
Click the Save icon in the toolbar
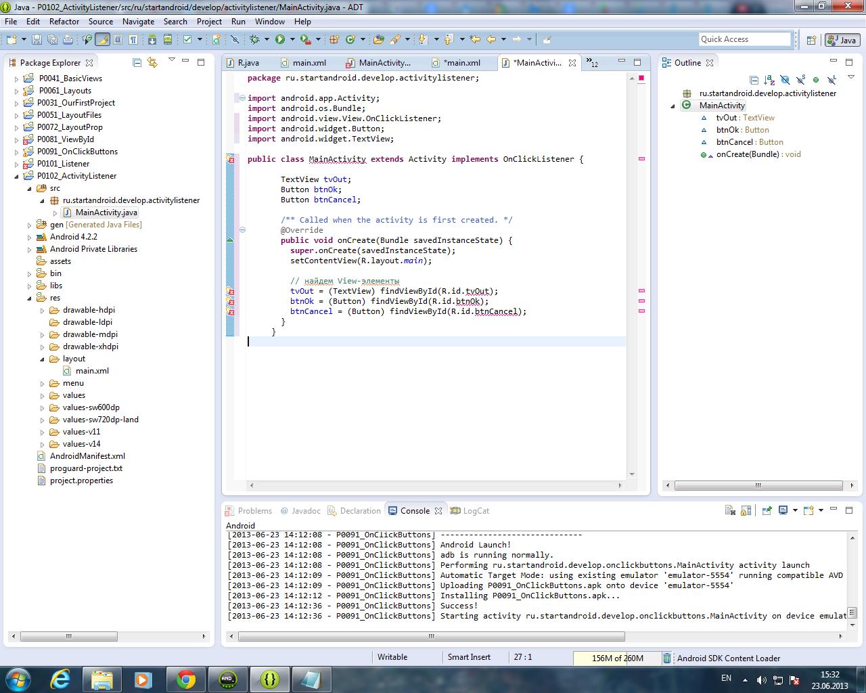[37, 39]
